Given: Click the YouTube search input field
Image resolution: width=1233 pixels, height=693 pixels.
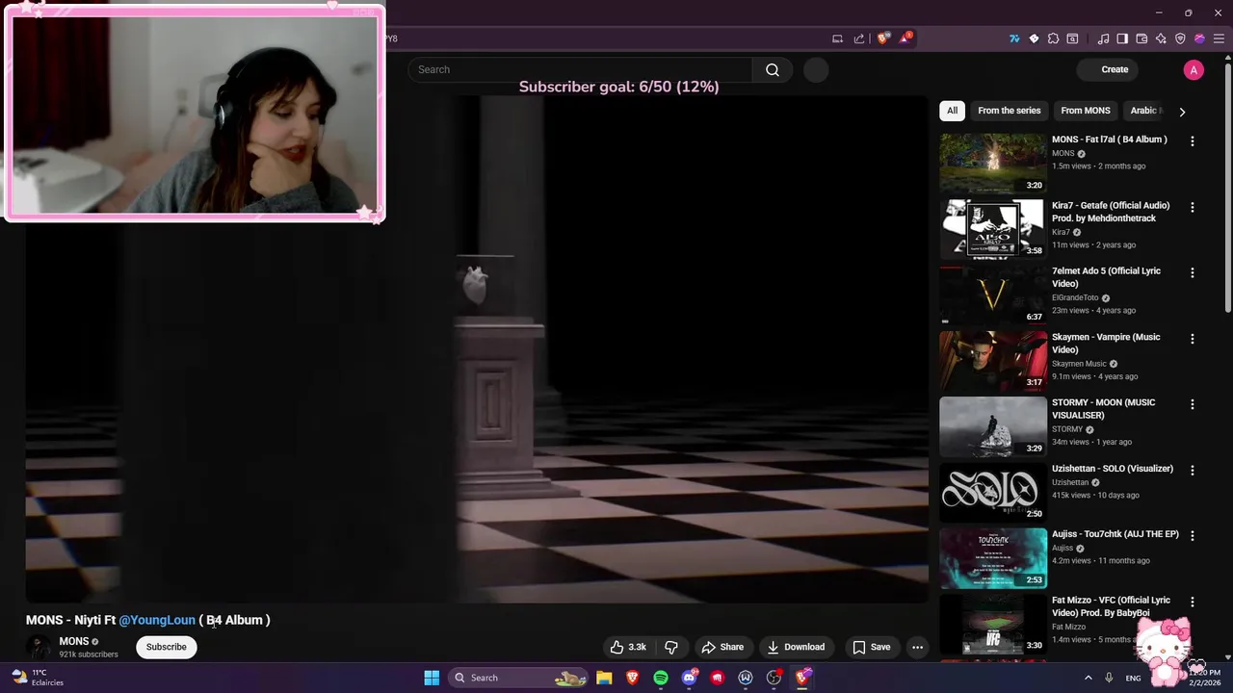Looking at the screenshot, I should 581,69.
